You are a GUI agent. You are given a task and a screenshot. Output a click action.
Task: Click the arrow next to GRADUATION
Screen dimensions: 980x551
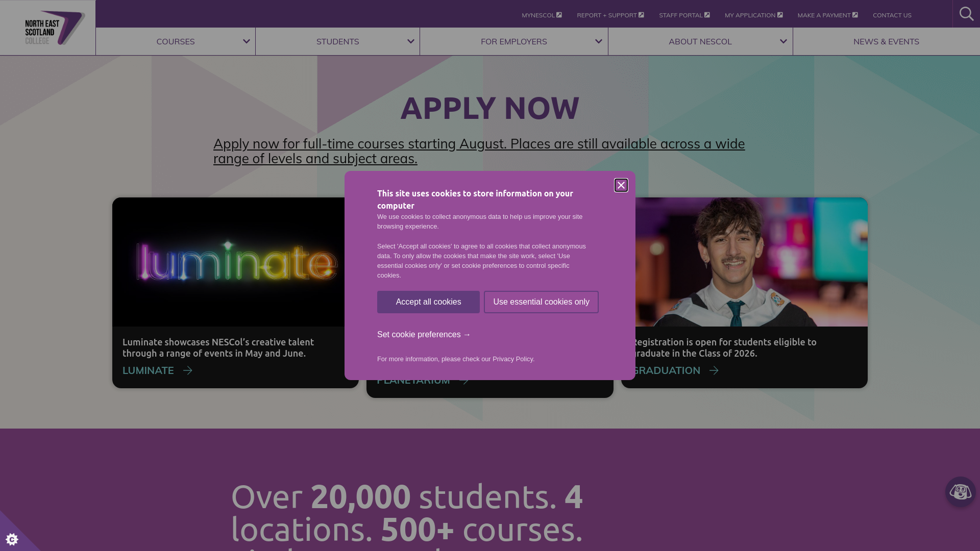(714, 370)
